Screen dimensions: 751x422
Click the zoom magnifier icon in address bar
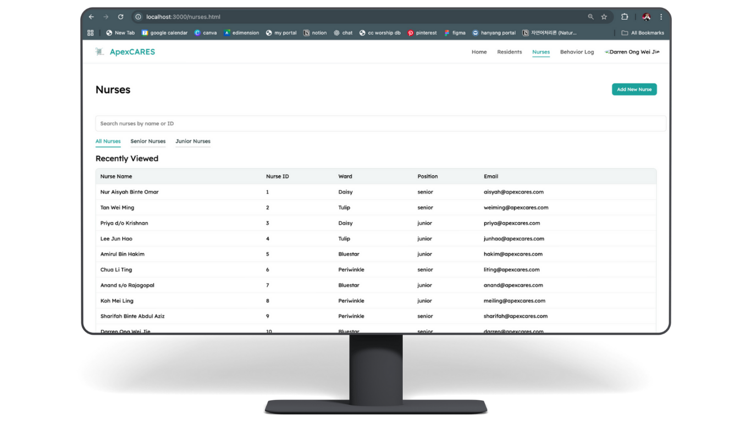click(x=591, y=17)
